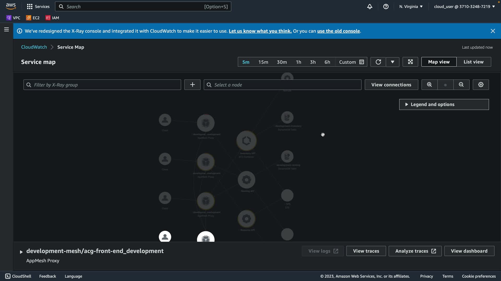Viewport: 501px width, 281px height.
Task: Zoom in on the service map
Action: (429, 85)
